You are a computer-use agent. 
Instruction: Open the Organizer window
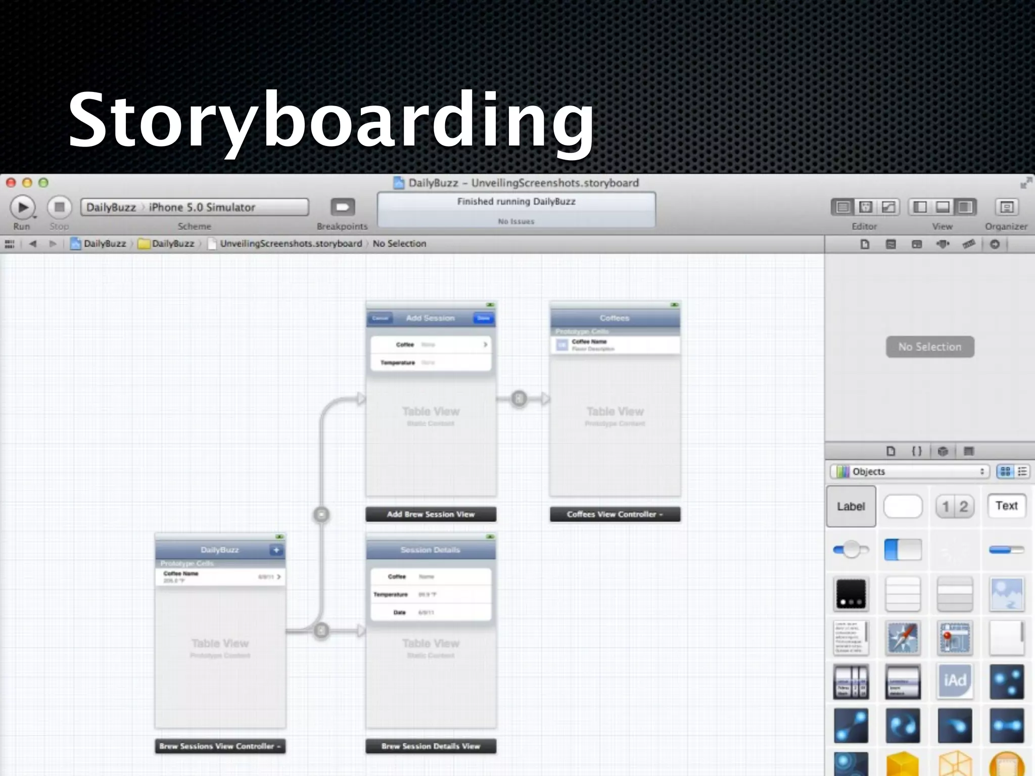[x=1006, y=207]
